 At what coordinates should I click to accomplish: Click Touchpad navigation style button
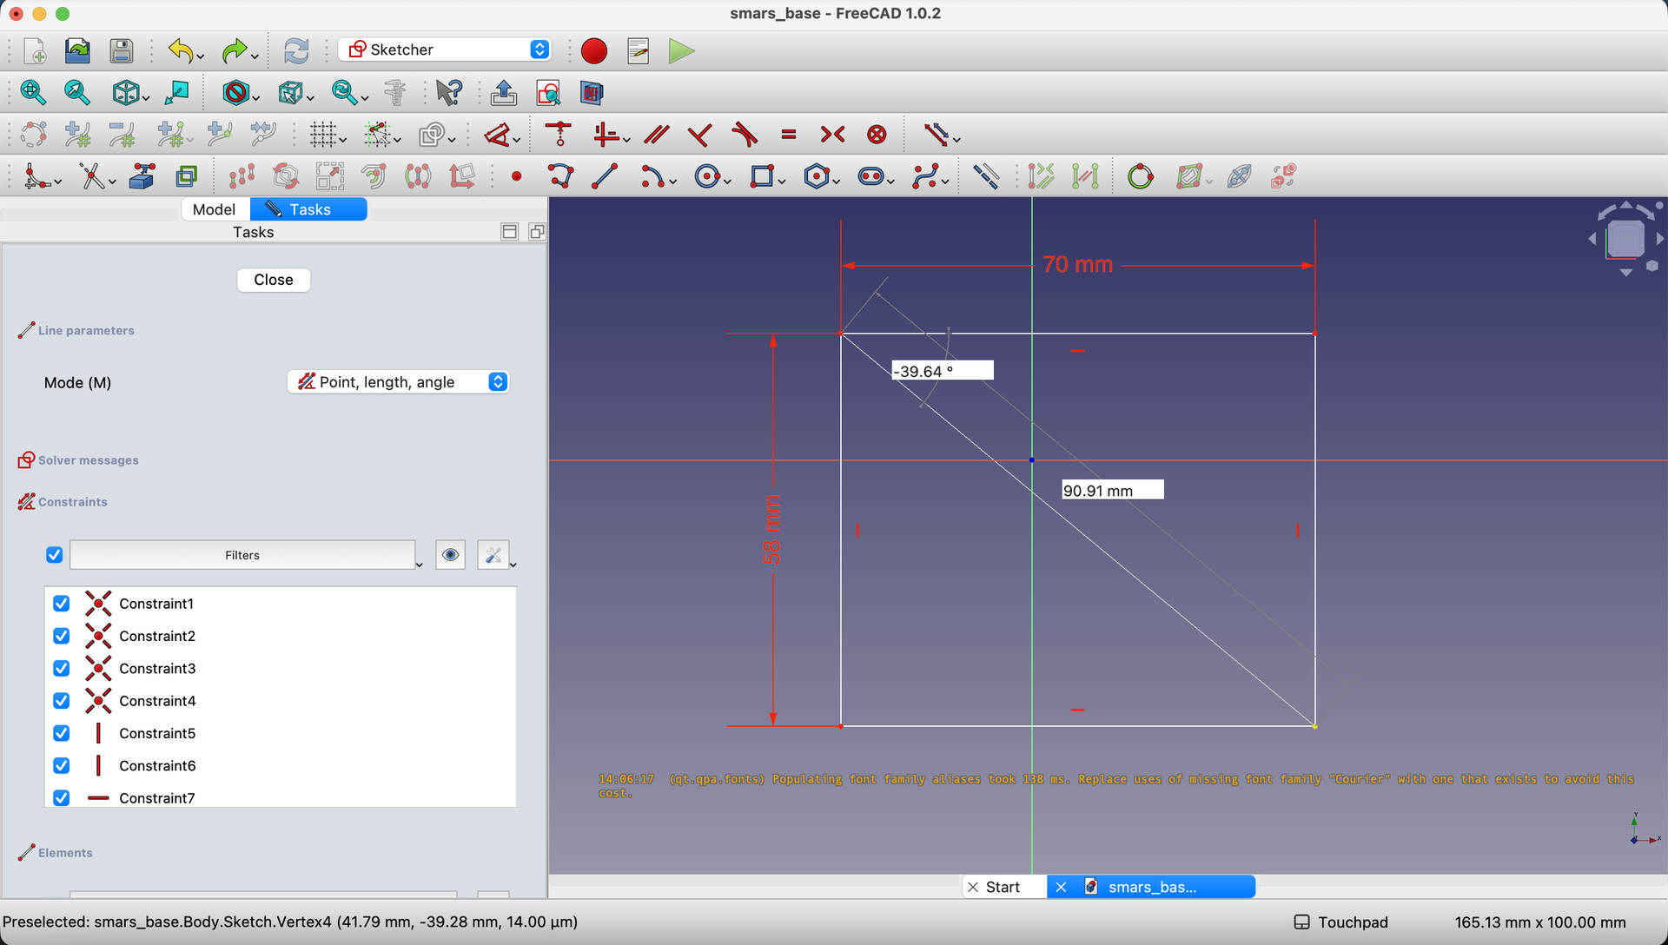(x=1341, y=922)
